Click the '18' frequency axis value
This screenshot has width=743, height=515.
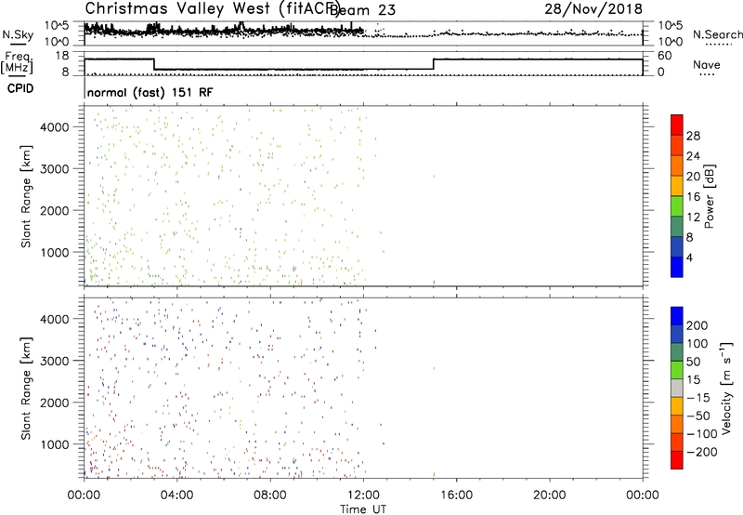point(62,56)
